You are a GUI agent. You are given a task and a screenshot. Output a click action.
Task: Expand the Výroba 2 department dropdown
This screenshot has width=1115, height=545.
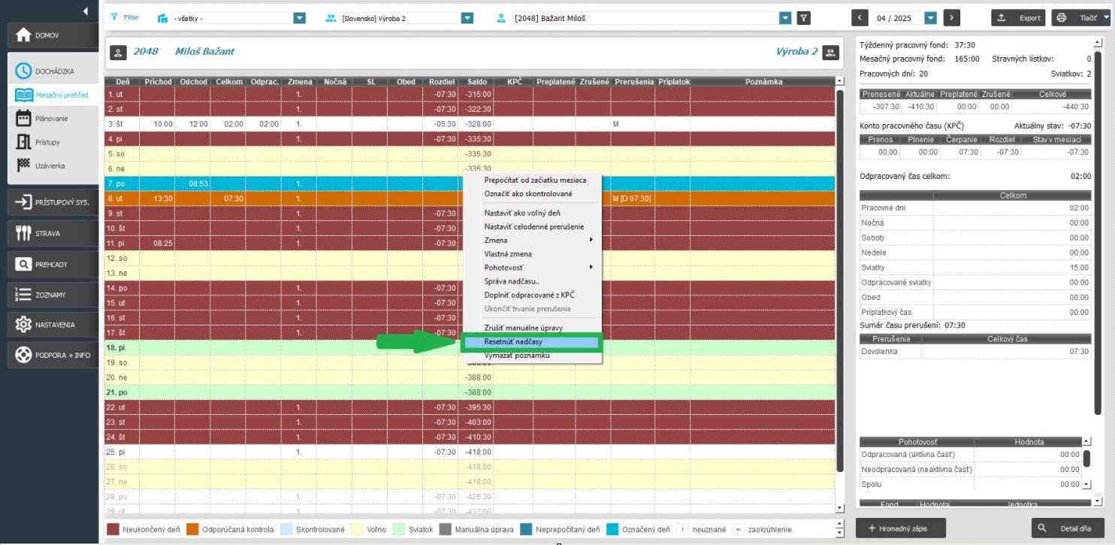point(467,18)
